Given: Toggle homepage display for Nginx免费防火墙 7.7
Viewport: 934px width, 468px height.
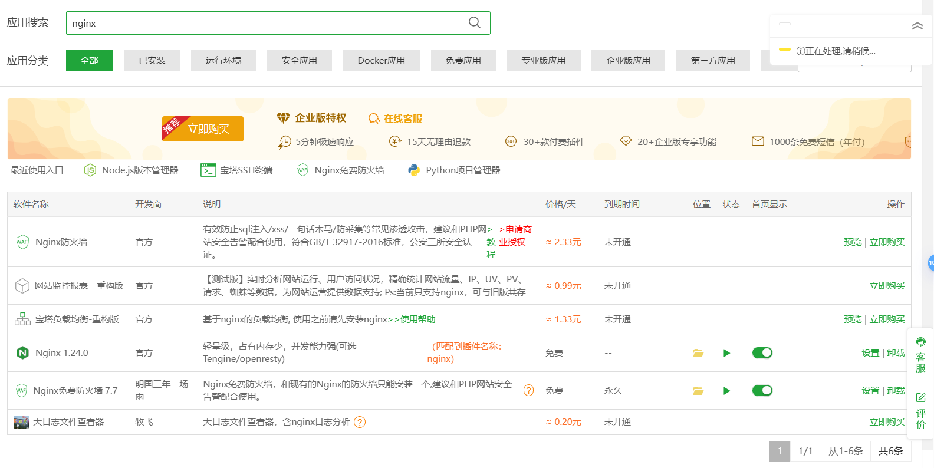Looking at the screenshot, I should 762,391.
